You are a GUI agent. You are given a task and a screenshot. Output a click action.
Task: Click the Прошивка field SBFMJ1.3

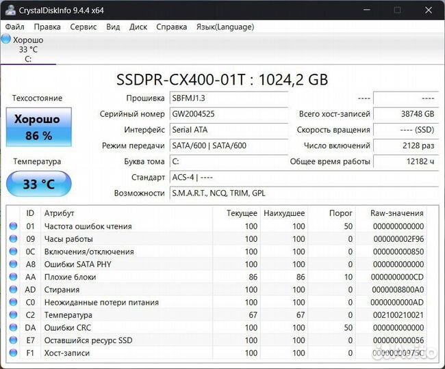(229, 98)
